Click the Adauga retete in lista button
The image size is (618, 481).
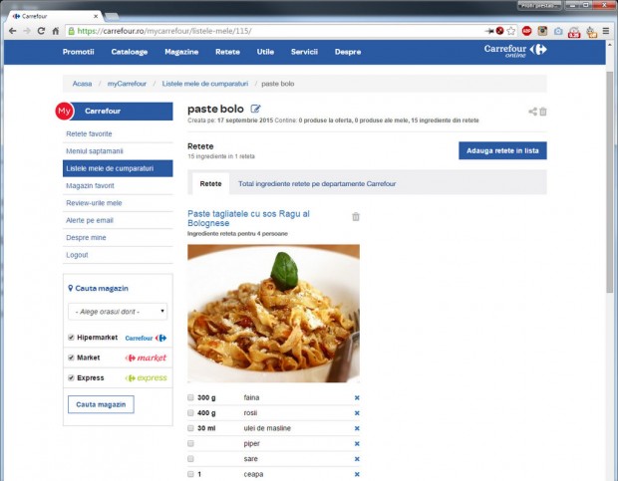pos(502,150)
